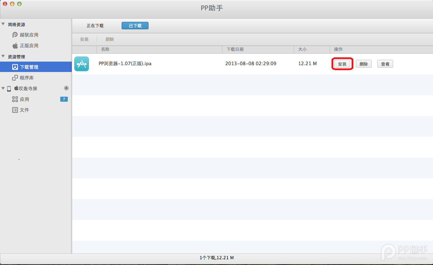
Task: Click the PP浏览器 app store icon thumbnail
Action: pos(81,64)
